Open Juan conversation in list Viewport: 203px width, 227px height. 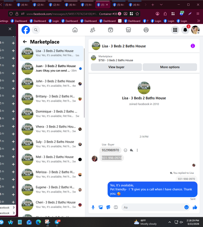click(x=52, y=69)
